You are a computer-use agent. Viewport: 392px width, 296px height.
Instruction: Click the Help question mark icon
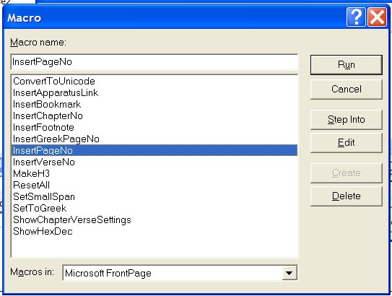356,17
